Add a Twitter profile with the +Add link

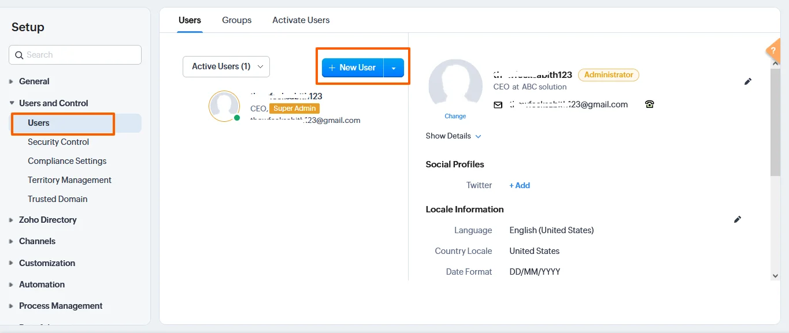518,185
